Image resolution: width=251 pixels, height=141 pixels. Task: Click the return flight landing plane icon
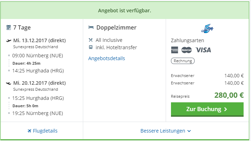click(9, 83)
